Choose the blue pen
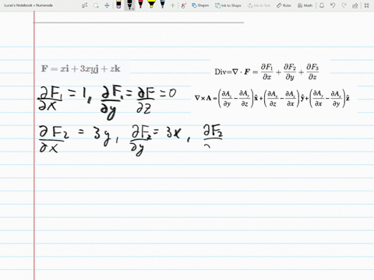Screen dimensions: 374x280 tap(162, 5)
